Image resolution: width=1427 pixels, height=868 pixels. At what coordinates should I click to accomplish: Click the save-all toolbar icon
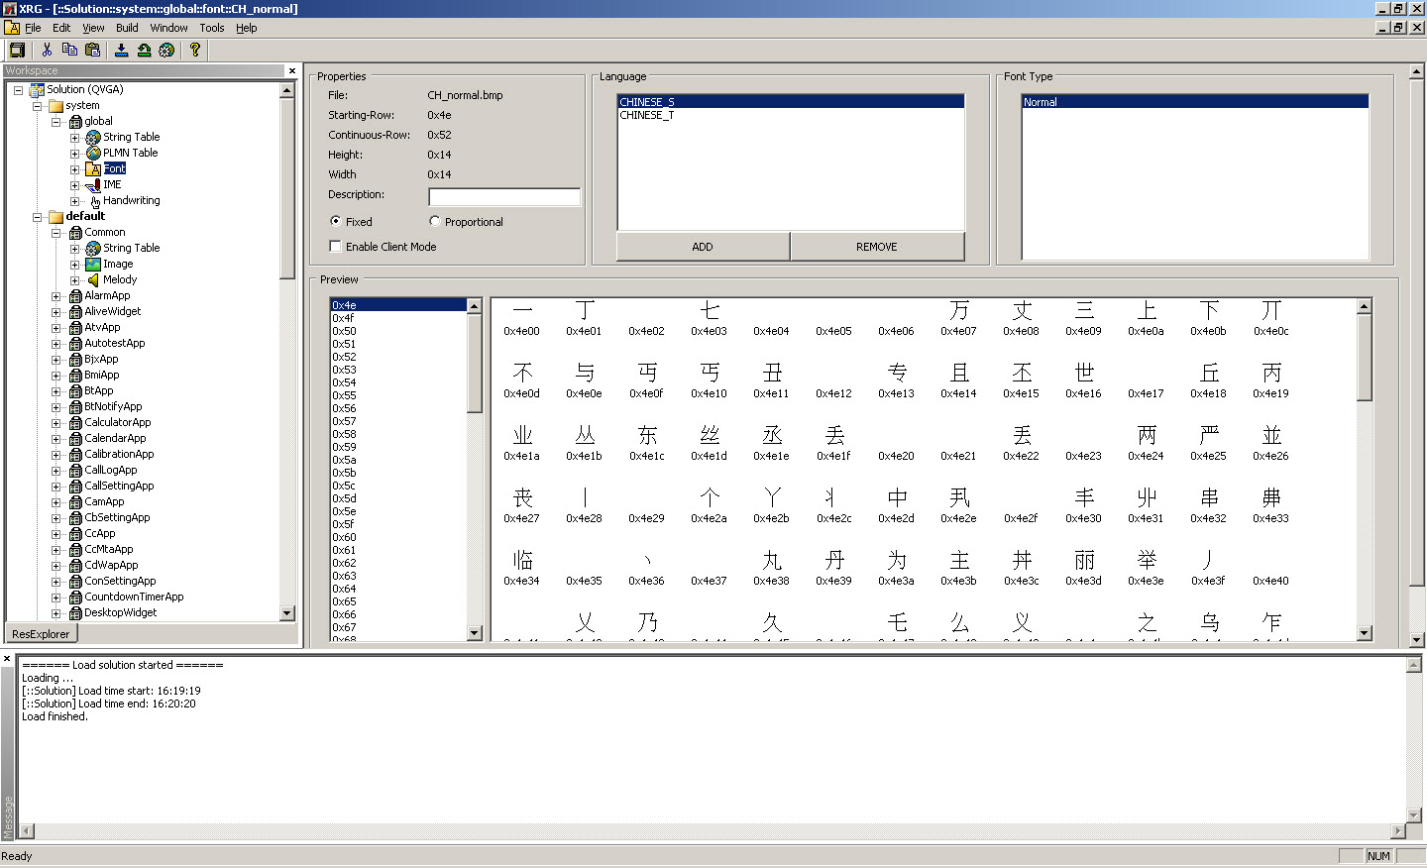click(x=17, y=50)
